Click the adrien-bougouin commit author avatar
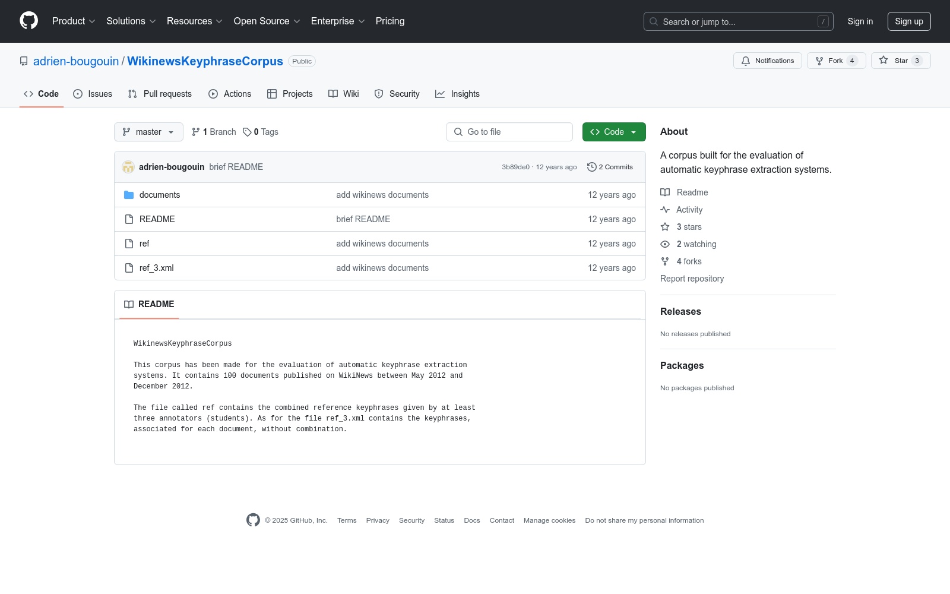 (128, 167)
